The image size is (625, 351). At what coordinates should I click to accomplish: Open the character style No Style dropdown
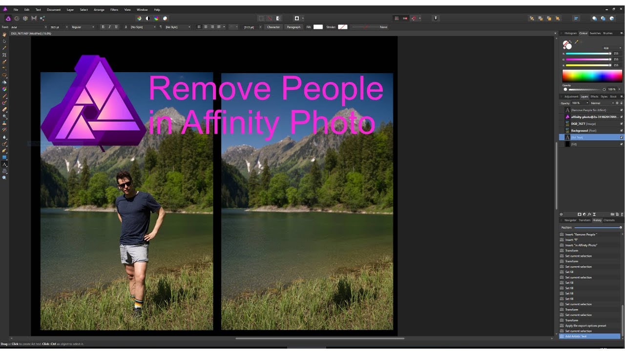(143, 27)
